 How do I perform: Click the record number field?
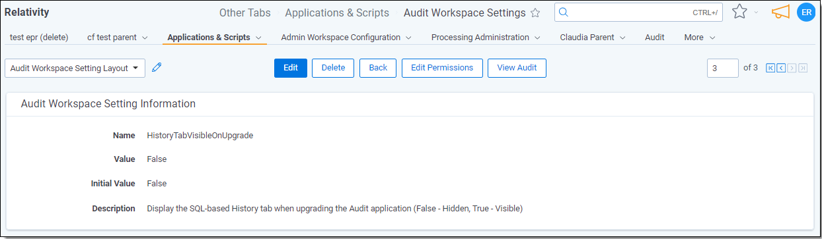[x=723, y=68]
